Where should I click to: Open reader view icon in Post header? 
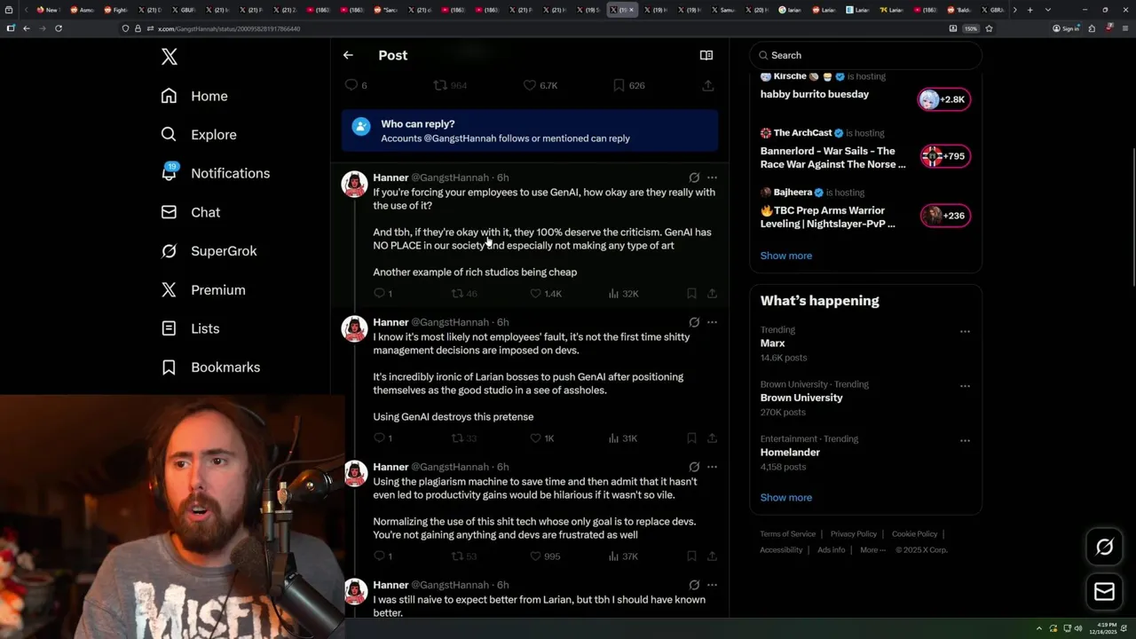(706, 55)
